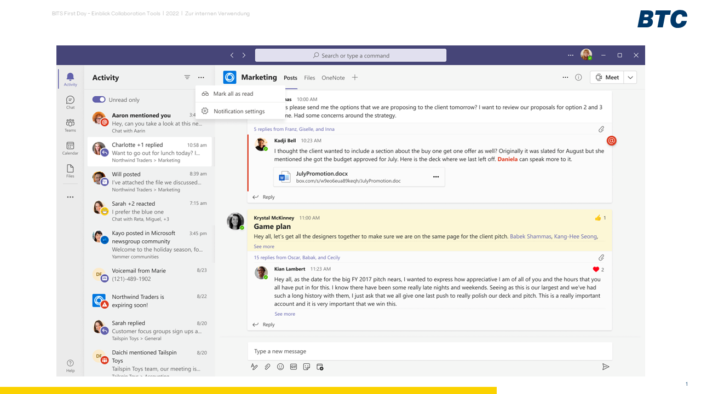Expand the Meet button dropdown arrow
The image size is (701, 394).
(x=630, y=78)
